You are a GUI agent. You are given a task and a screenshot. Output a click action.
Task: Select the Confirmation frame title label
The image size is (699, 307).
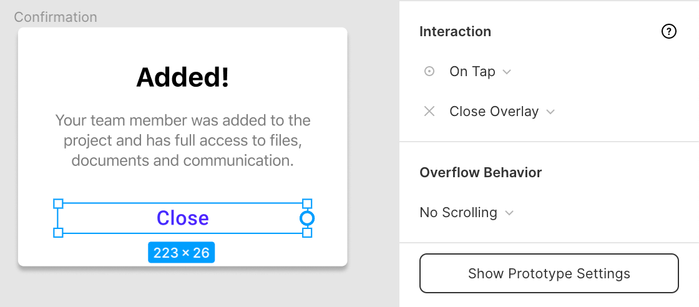56,17
